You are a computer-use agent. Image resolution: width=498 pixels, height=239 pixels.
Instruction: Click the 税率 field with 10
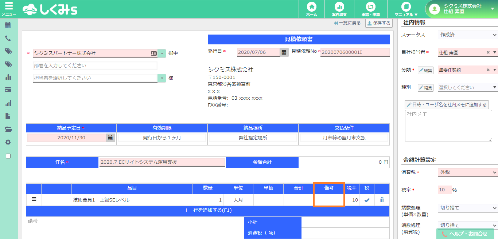(445, 190)
